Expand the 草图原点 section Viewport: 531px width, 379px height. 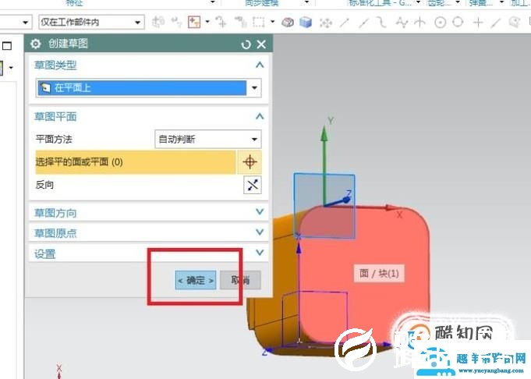(260, 232)
